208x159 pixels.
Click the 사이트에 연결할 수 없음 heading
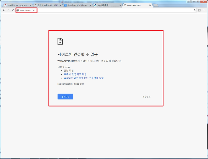(78, 54)
